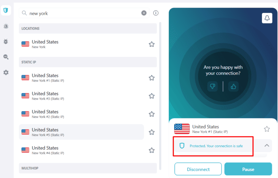Connect to New York #1 (Static IP) list row
Screen dimensions: 278x178
81,78
